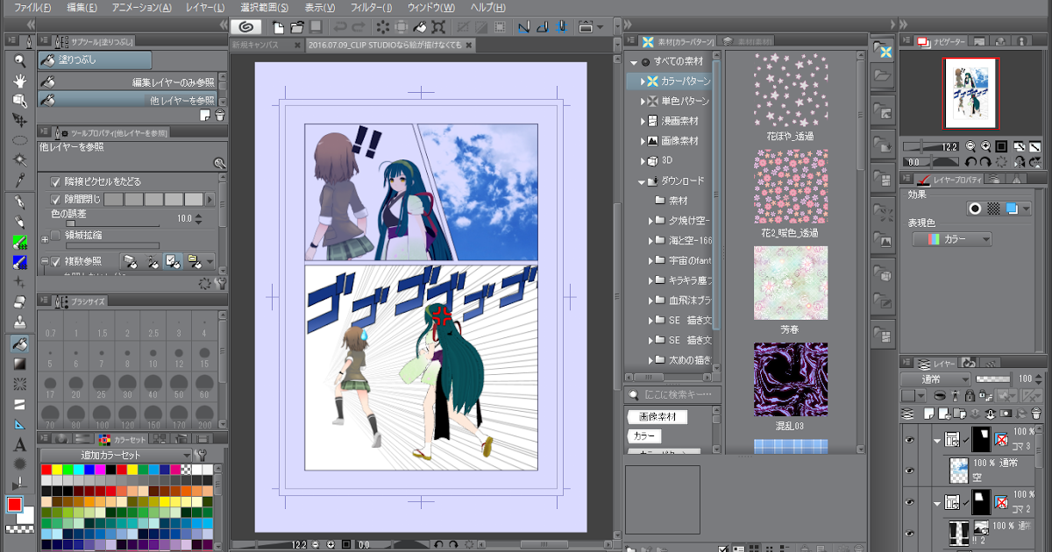Click the Open file folder icon
Viewport: 1052px width, 552px height.
[298, 28]
